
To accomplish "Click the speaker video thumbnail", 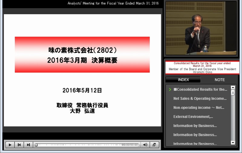I will click(201, 28).
